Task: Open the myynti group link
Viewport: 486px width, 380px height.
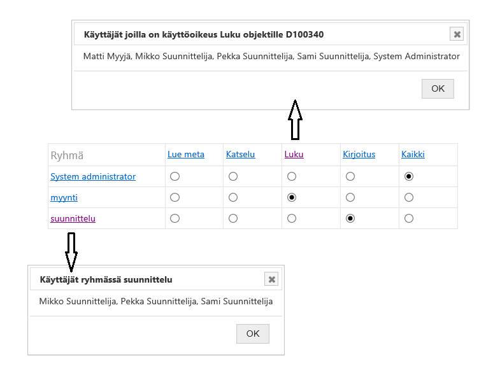Action: click(x=64, y=197)
